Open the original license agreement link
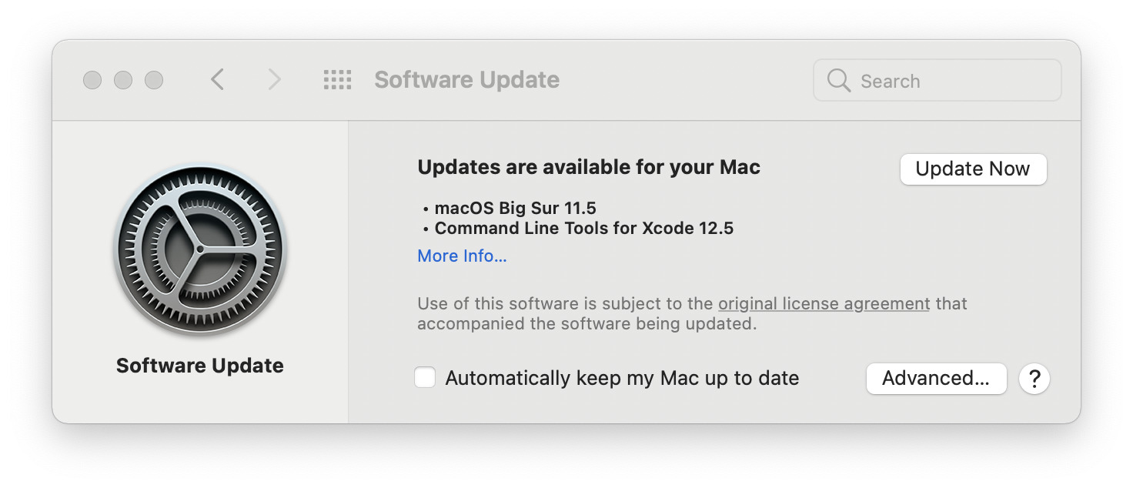Viewport: 1133px width, 488px height. click(824, 304)
